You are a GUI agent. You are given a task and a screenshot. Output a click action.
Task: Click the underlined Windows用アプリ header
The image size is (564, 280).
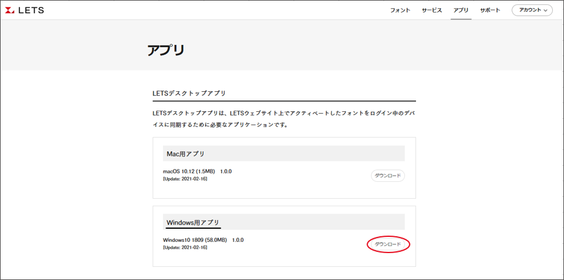point(192,222)
